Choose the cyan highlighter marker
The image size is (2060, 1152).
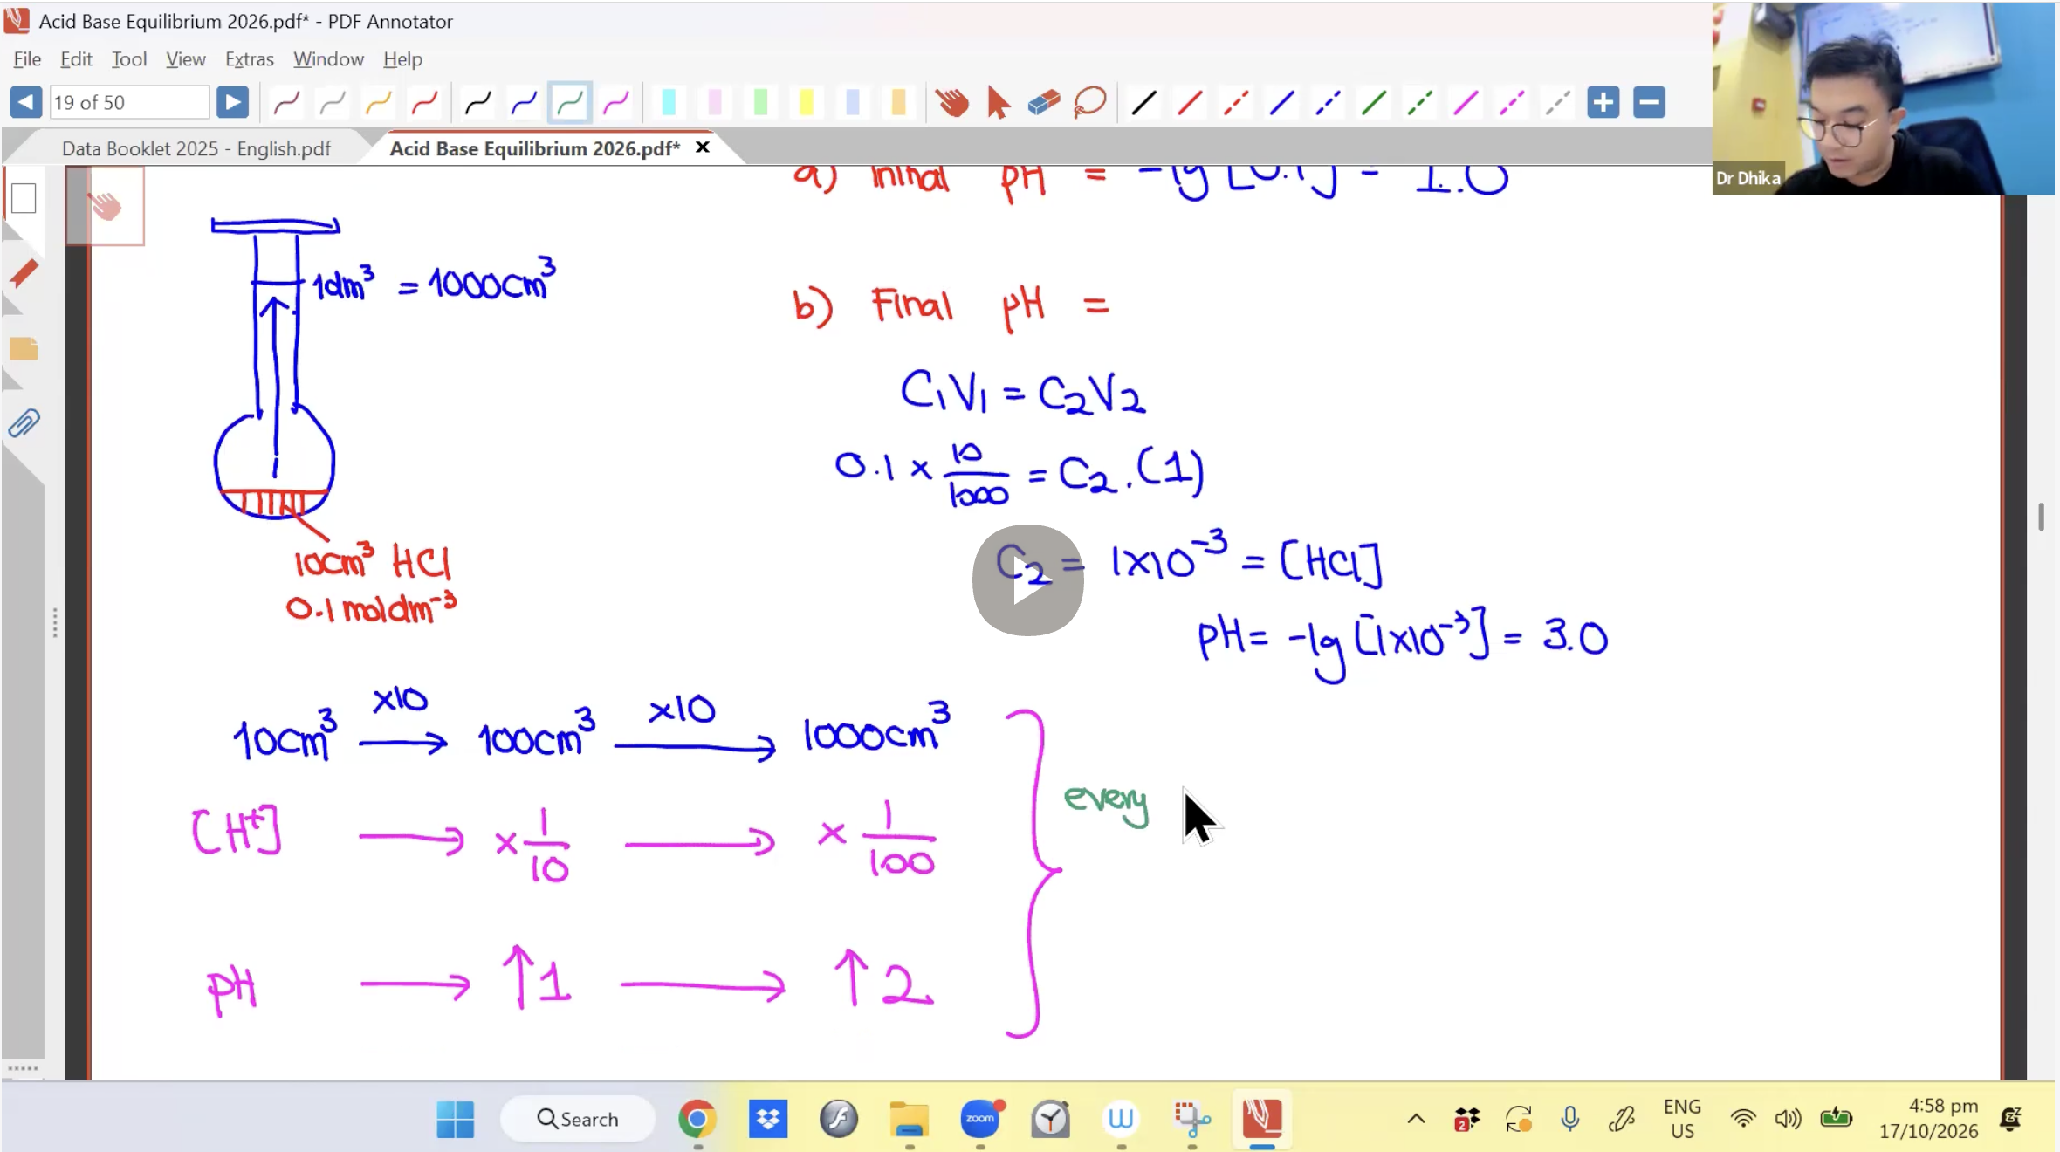(669, 103)
